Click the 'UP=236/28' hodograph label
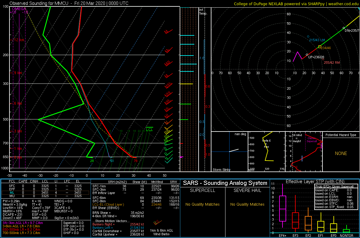 coord(316,57)
